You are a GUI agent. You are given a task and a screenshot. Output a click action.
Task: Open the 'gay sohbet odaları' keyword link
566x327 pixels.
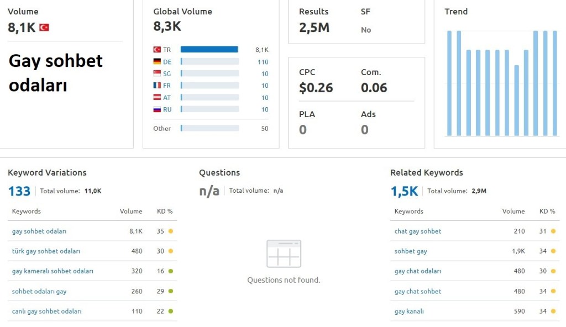pos(39,231)
